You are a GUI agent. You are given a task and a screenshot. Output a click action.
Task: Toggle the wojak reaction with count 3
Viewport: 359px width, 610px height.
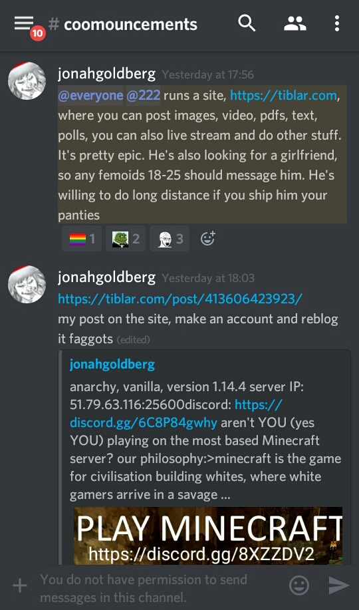click(x=170, y=238)
